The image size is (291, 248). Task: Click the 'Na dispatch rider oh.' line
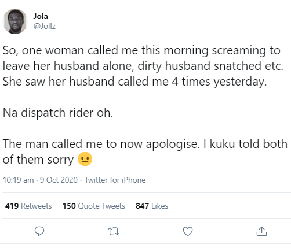(x=58, y=113)
